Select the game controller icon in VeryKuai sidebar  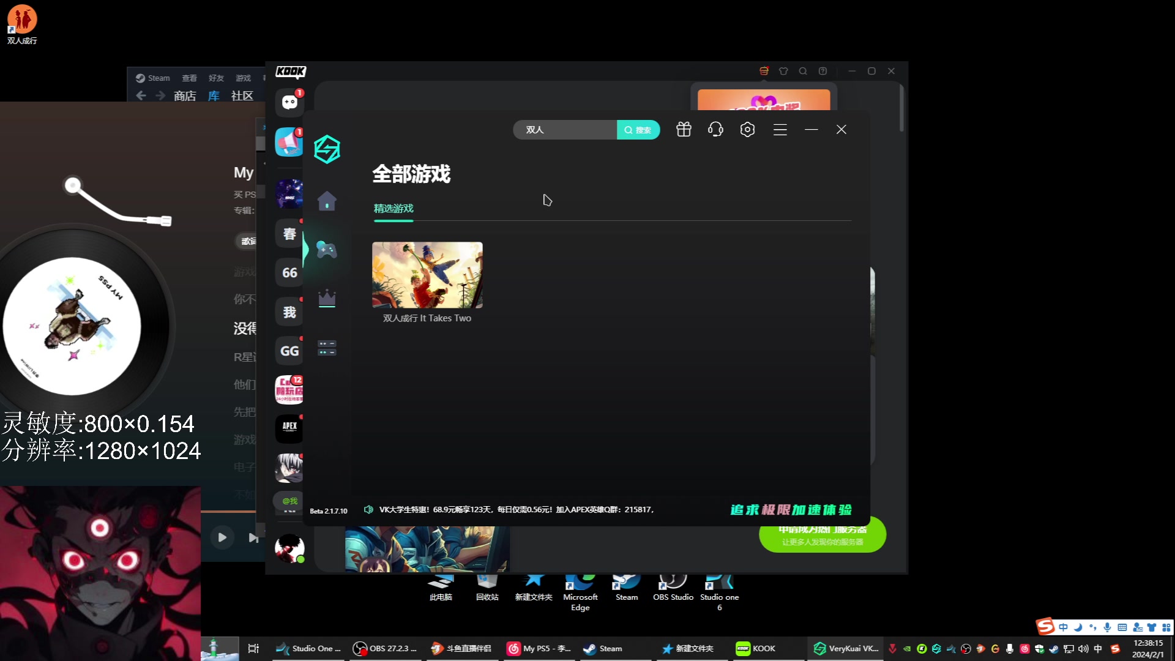point(327,249)
